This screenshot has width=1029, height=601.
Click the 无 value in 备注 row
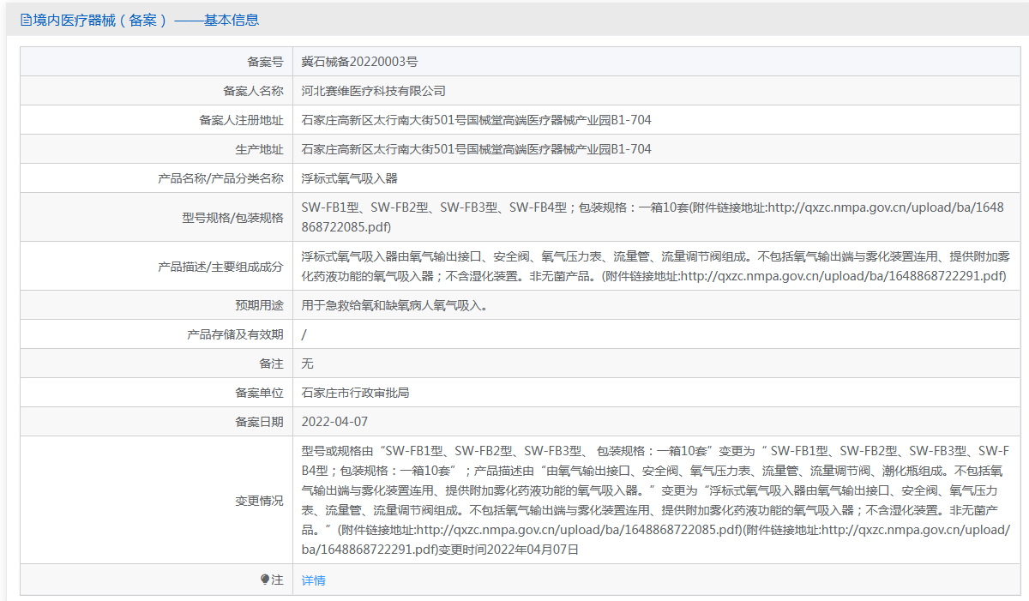click(308, 364)
